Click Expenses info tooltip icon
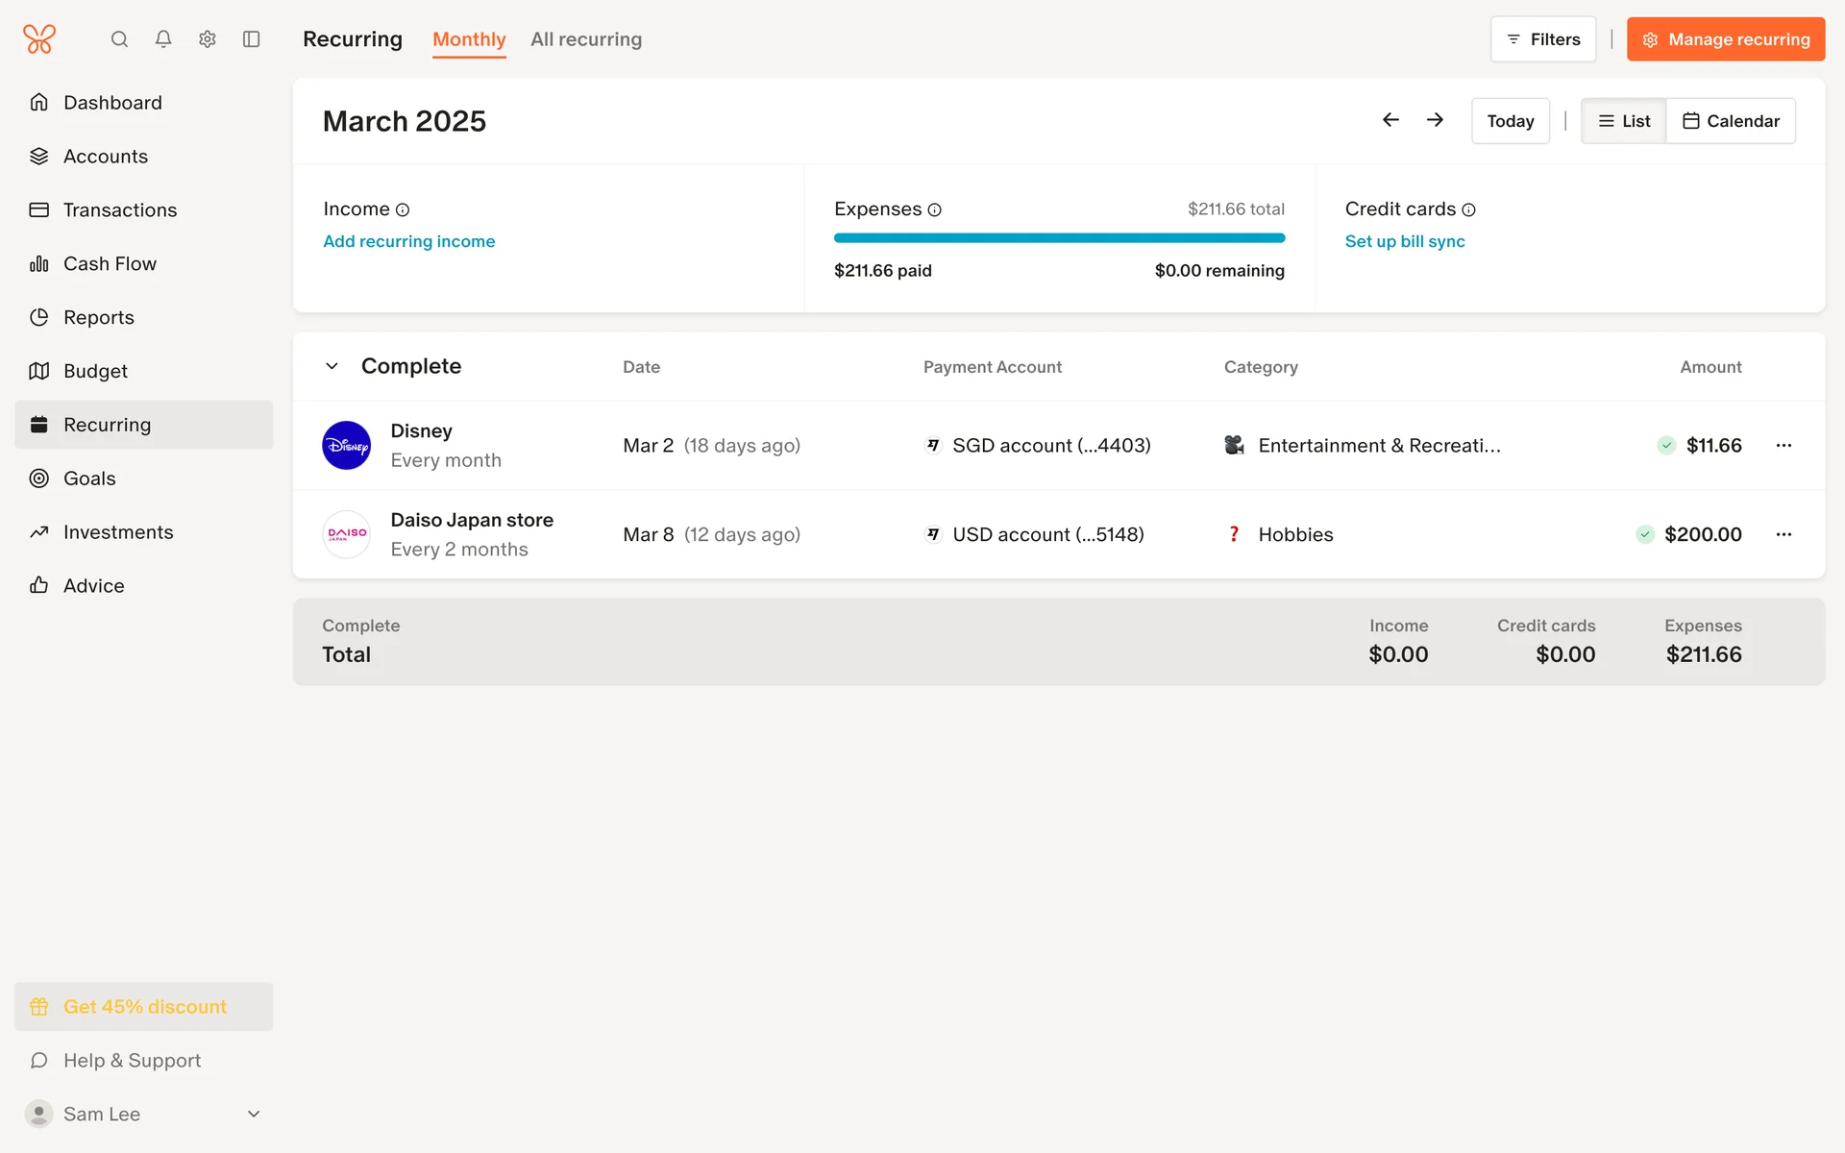The image size is (1845, 1153). point(935,209)
